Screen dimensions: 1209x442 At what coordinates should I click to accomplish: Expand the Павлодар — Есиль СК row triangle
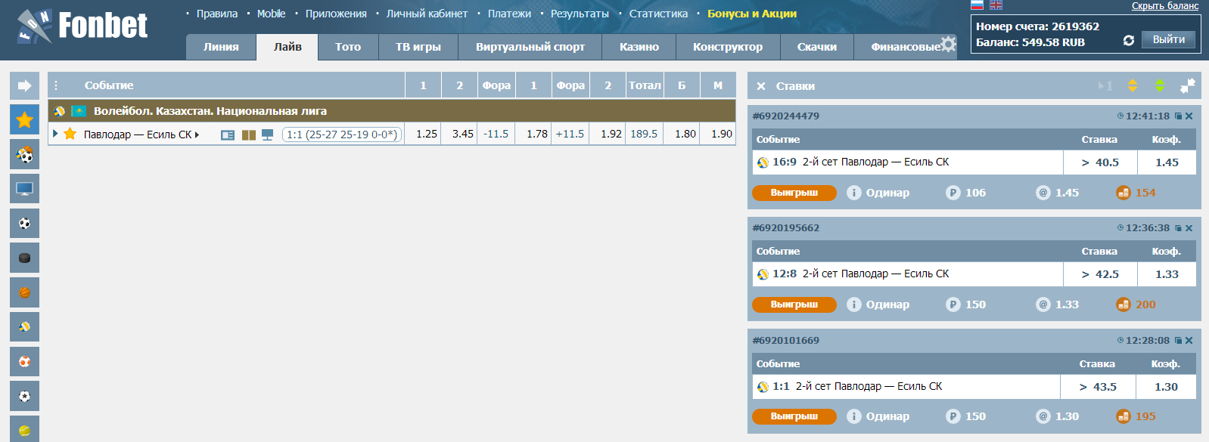[55, 134]
